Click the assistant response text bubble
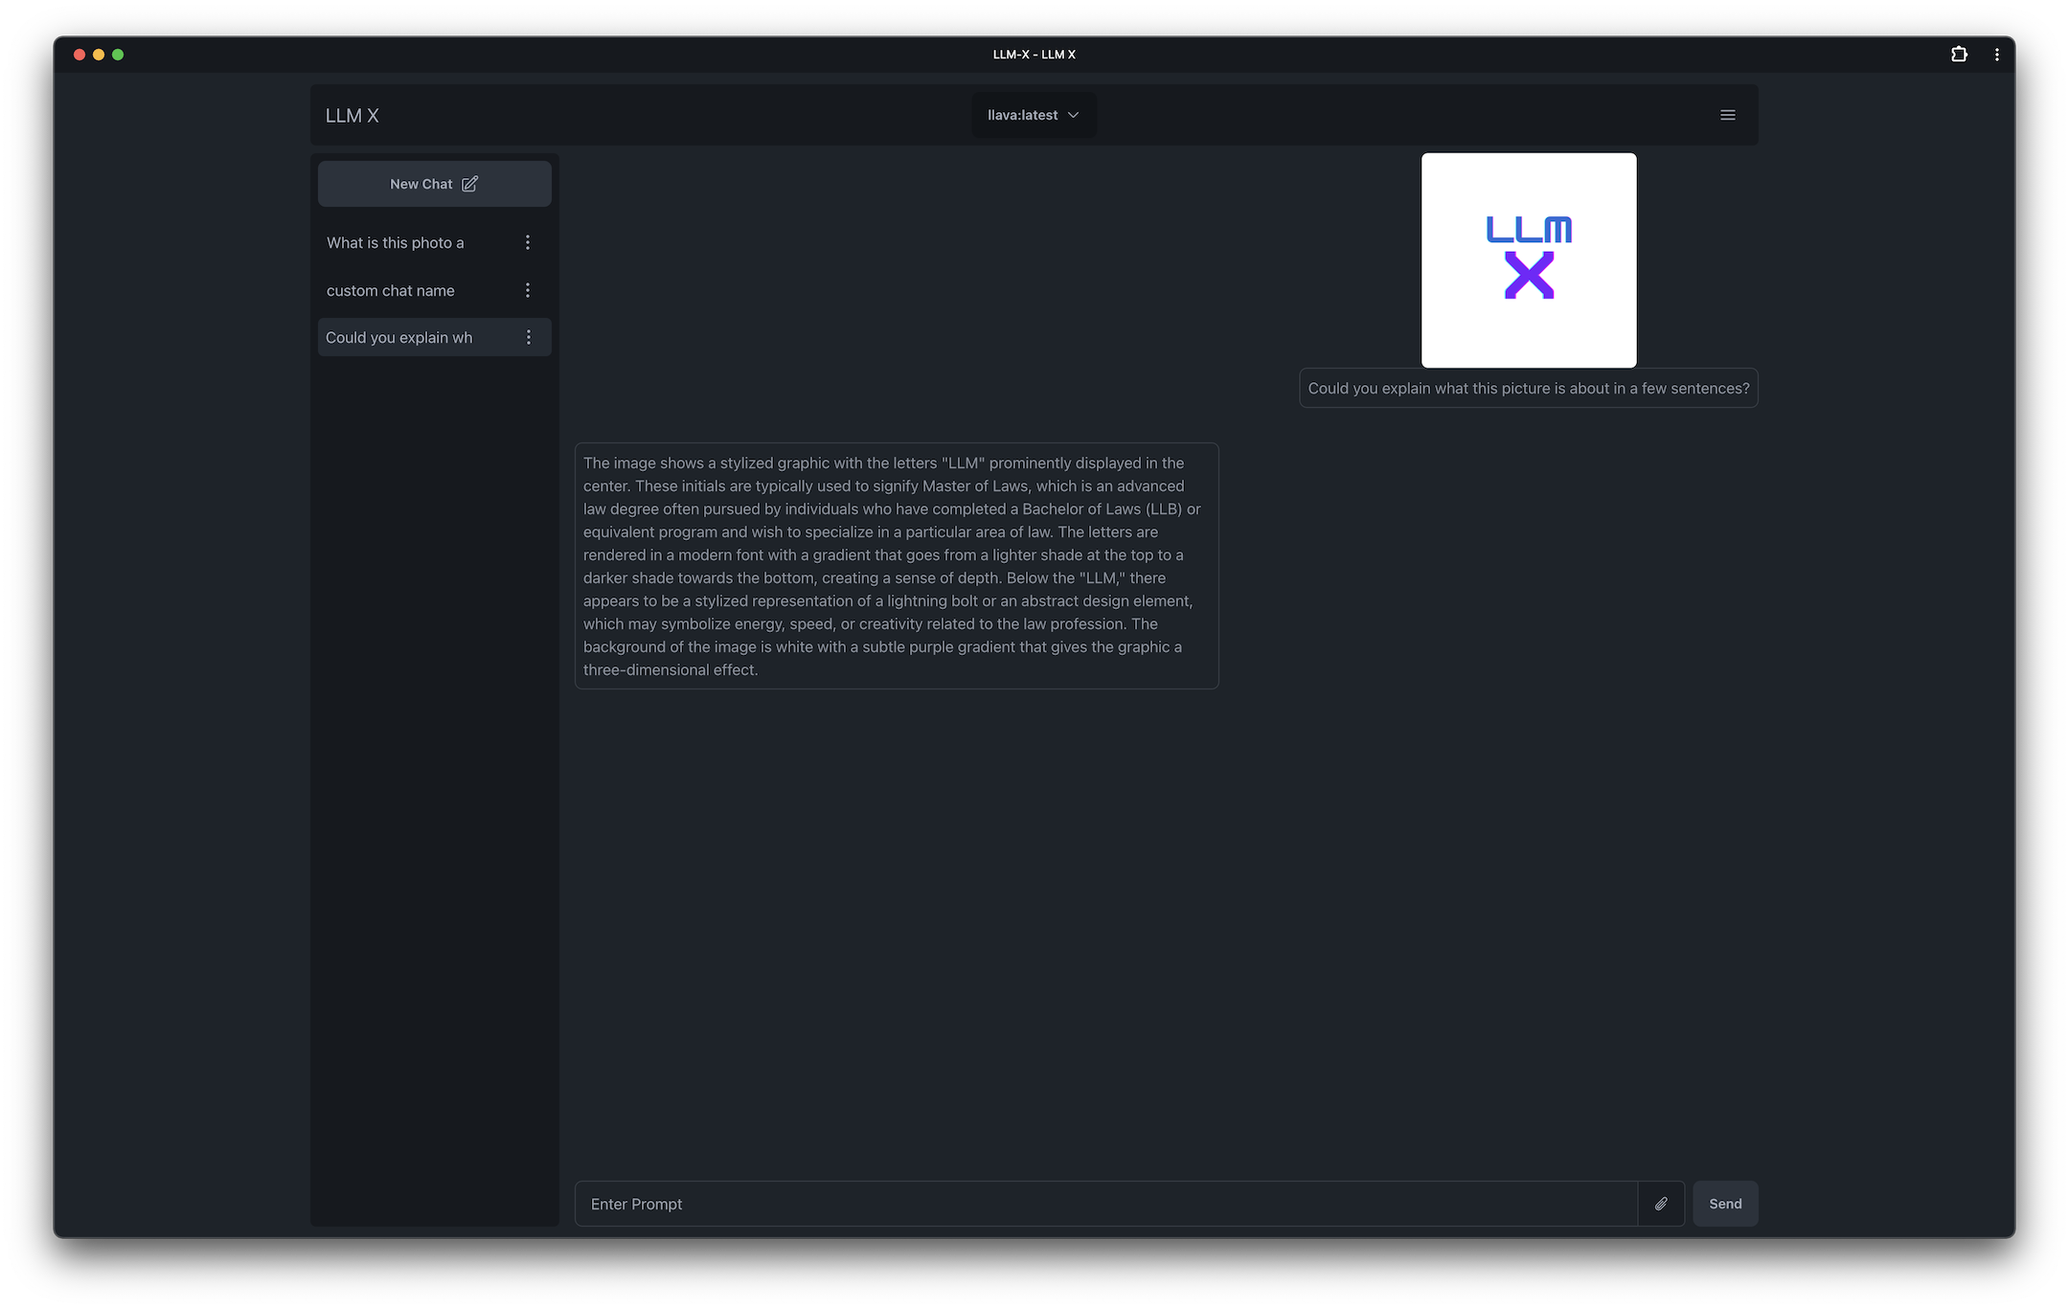Image resolution: width=2069 pixels, height=1309 pixels. point(896,566)
